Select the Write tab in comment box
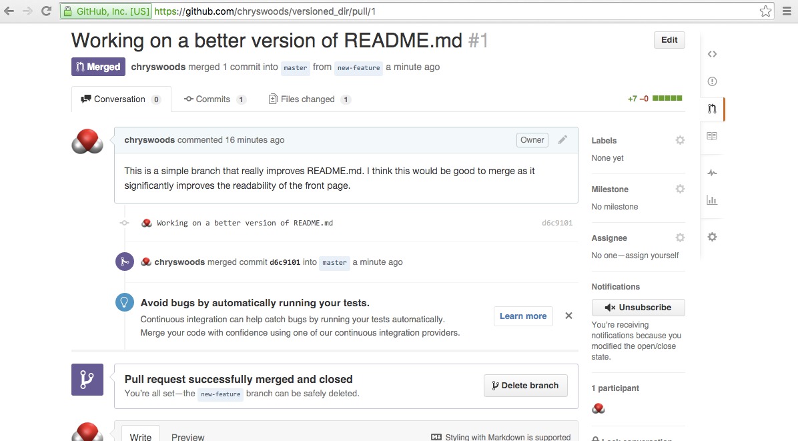 141,437
